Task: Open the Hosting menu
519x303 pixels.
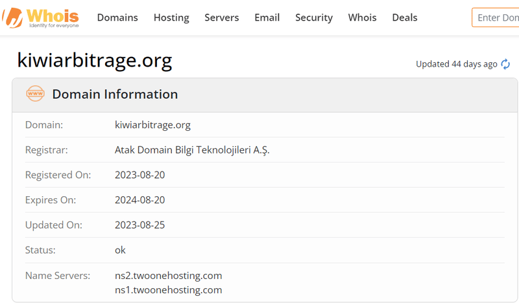Action: pos(171,17)
